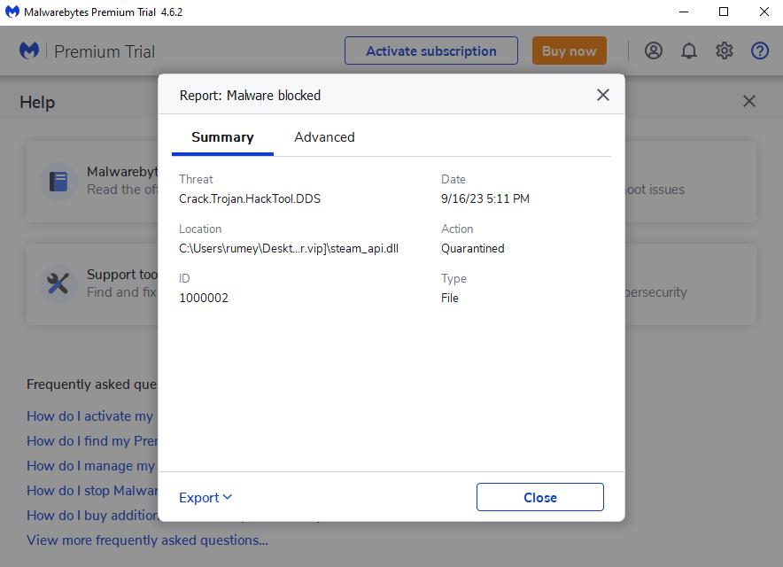Close the Help panel with X
This screenshot has height=567, width=783.
pyautogui.click(x=749, y=101)
